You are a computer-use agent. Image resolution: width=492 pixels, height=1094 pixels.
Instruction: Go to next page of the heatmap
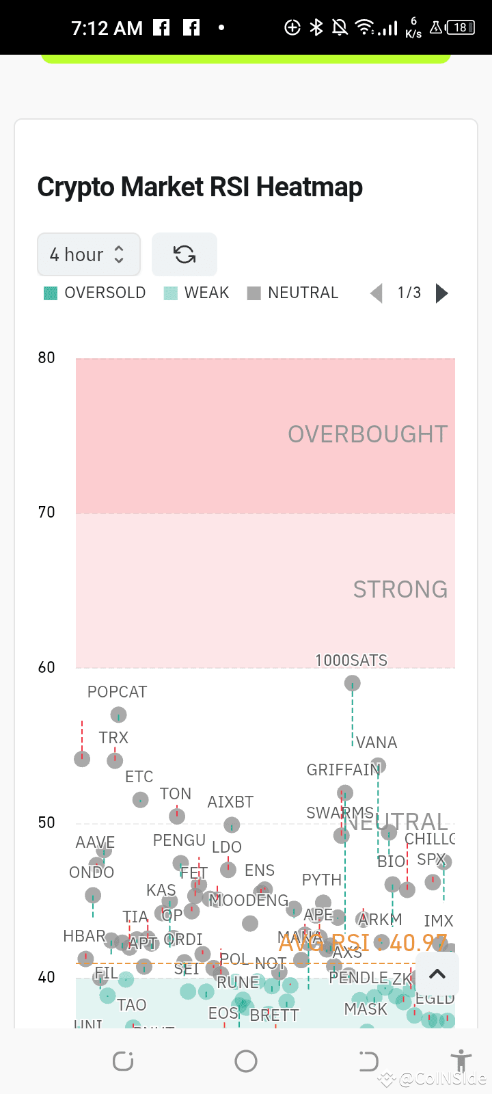pos(442,293)
